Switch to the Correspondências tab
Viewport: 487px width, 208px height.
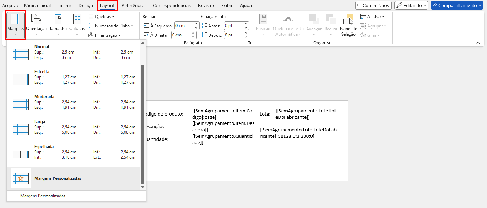coord(172,6)
